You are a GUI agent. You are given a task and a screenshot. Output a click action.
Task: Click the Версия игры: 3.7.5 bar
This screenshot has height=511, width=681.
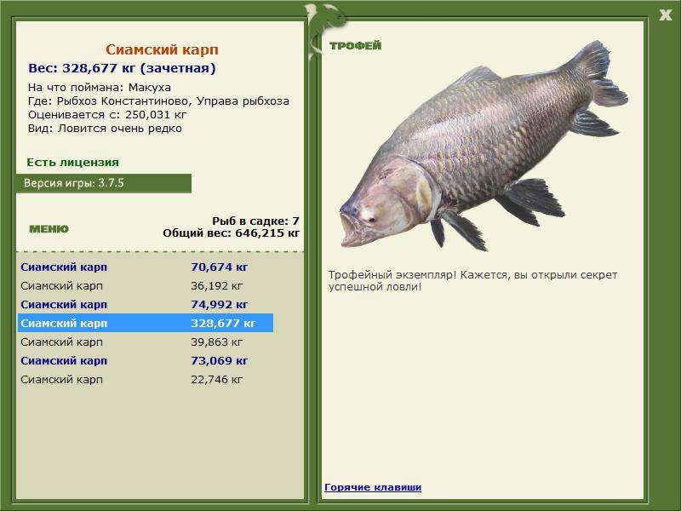coord(103,183)
